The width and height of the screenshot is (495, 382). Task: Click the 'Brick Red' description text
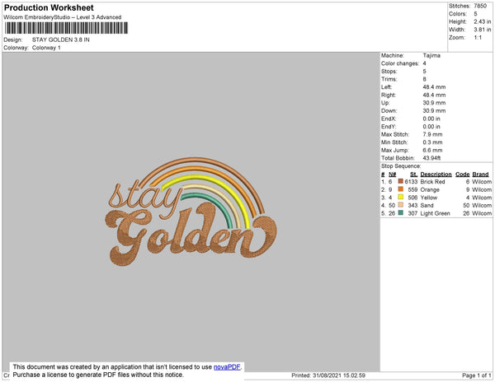(432, 182)
